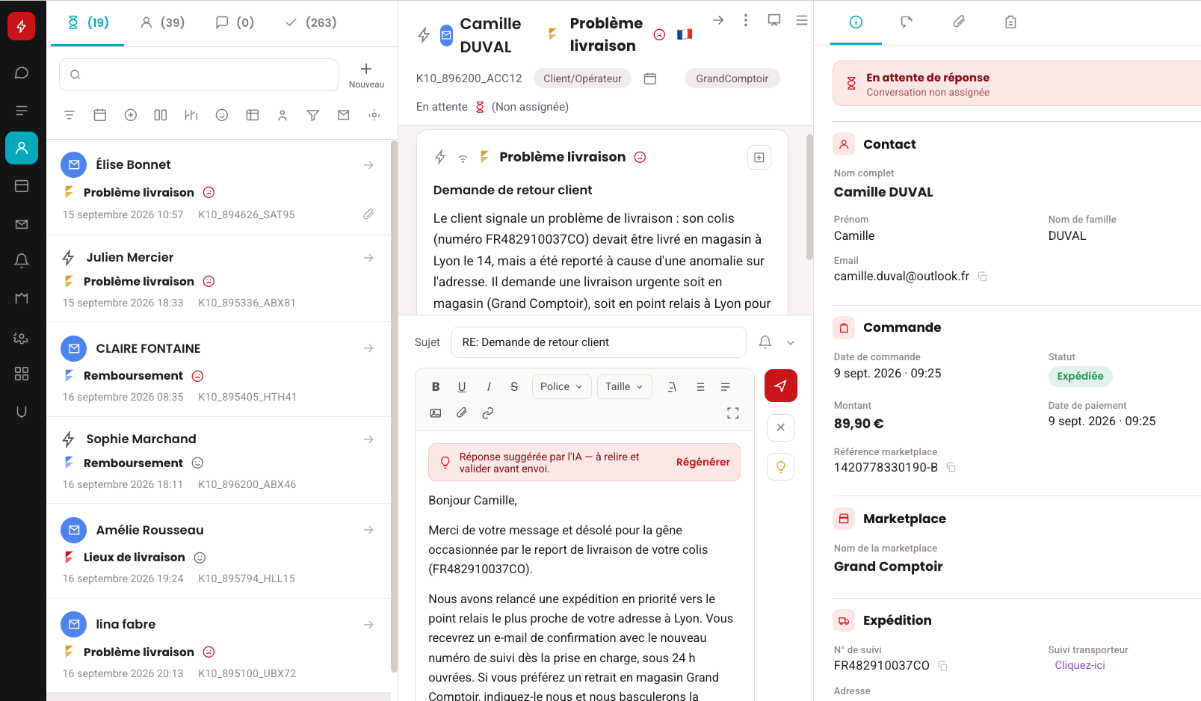The height and width of the screenshot is (701, 1201).
Task: Toggle strikethrough text formatting
Action: [x=514, y=386]
